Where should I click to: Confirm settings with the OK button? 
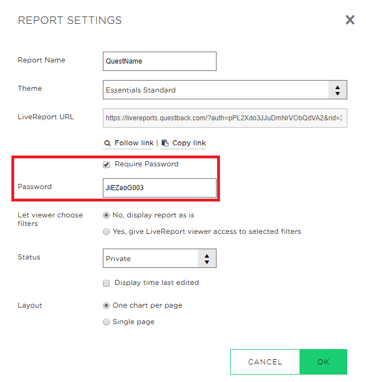[323, 362]
